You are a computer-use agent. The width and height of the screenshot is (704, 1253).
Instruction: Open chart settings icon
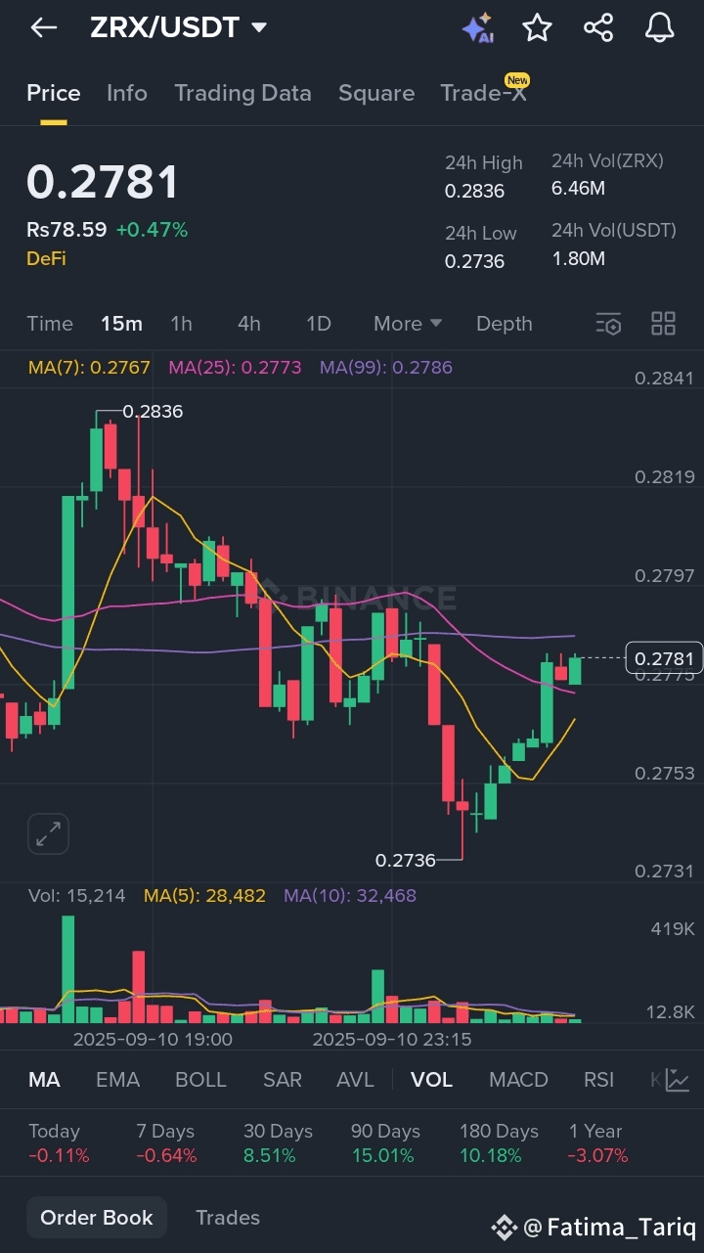click(x=608, y=324)
